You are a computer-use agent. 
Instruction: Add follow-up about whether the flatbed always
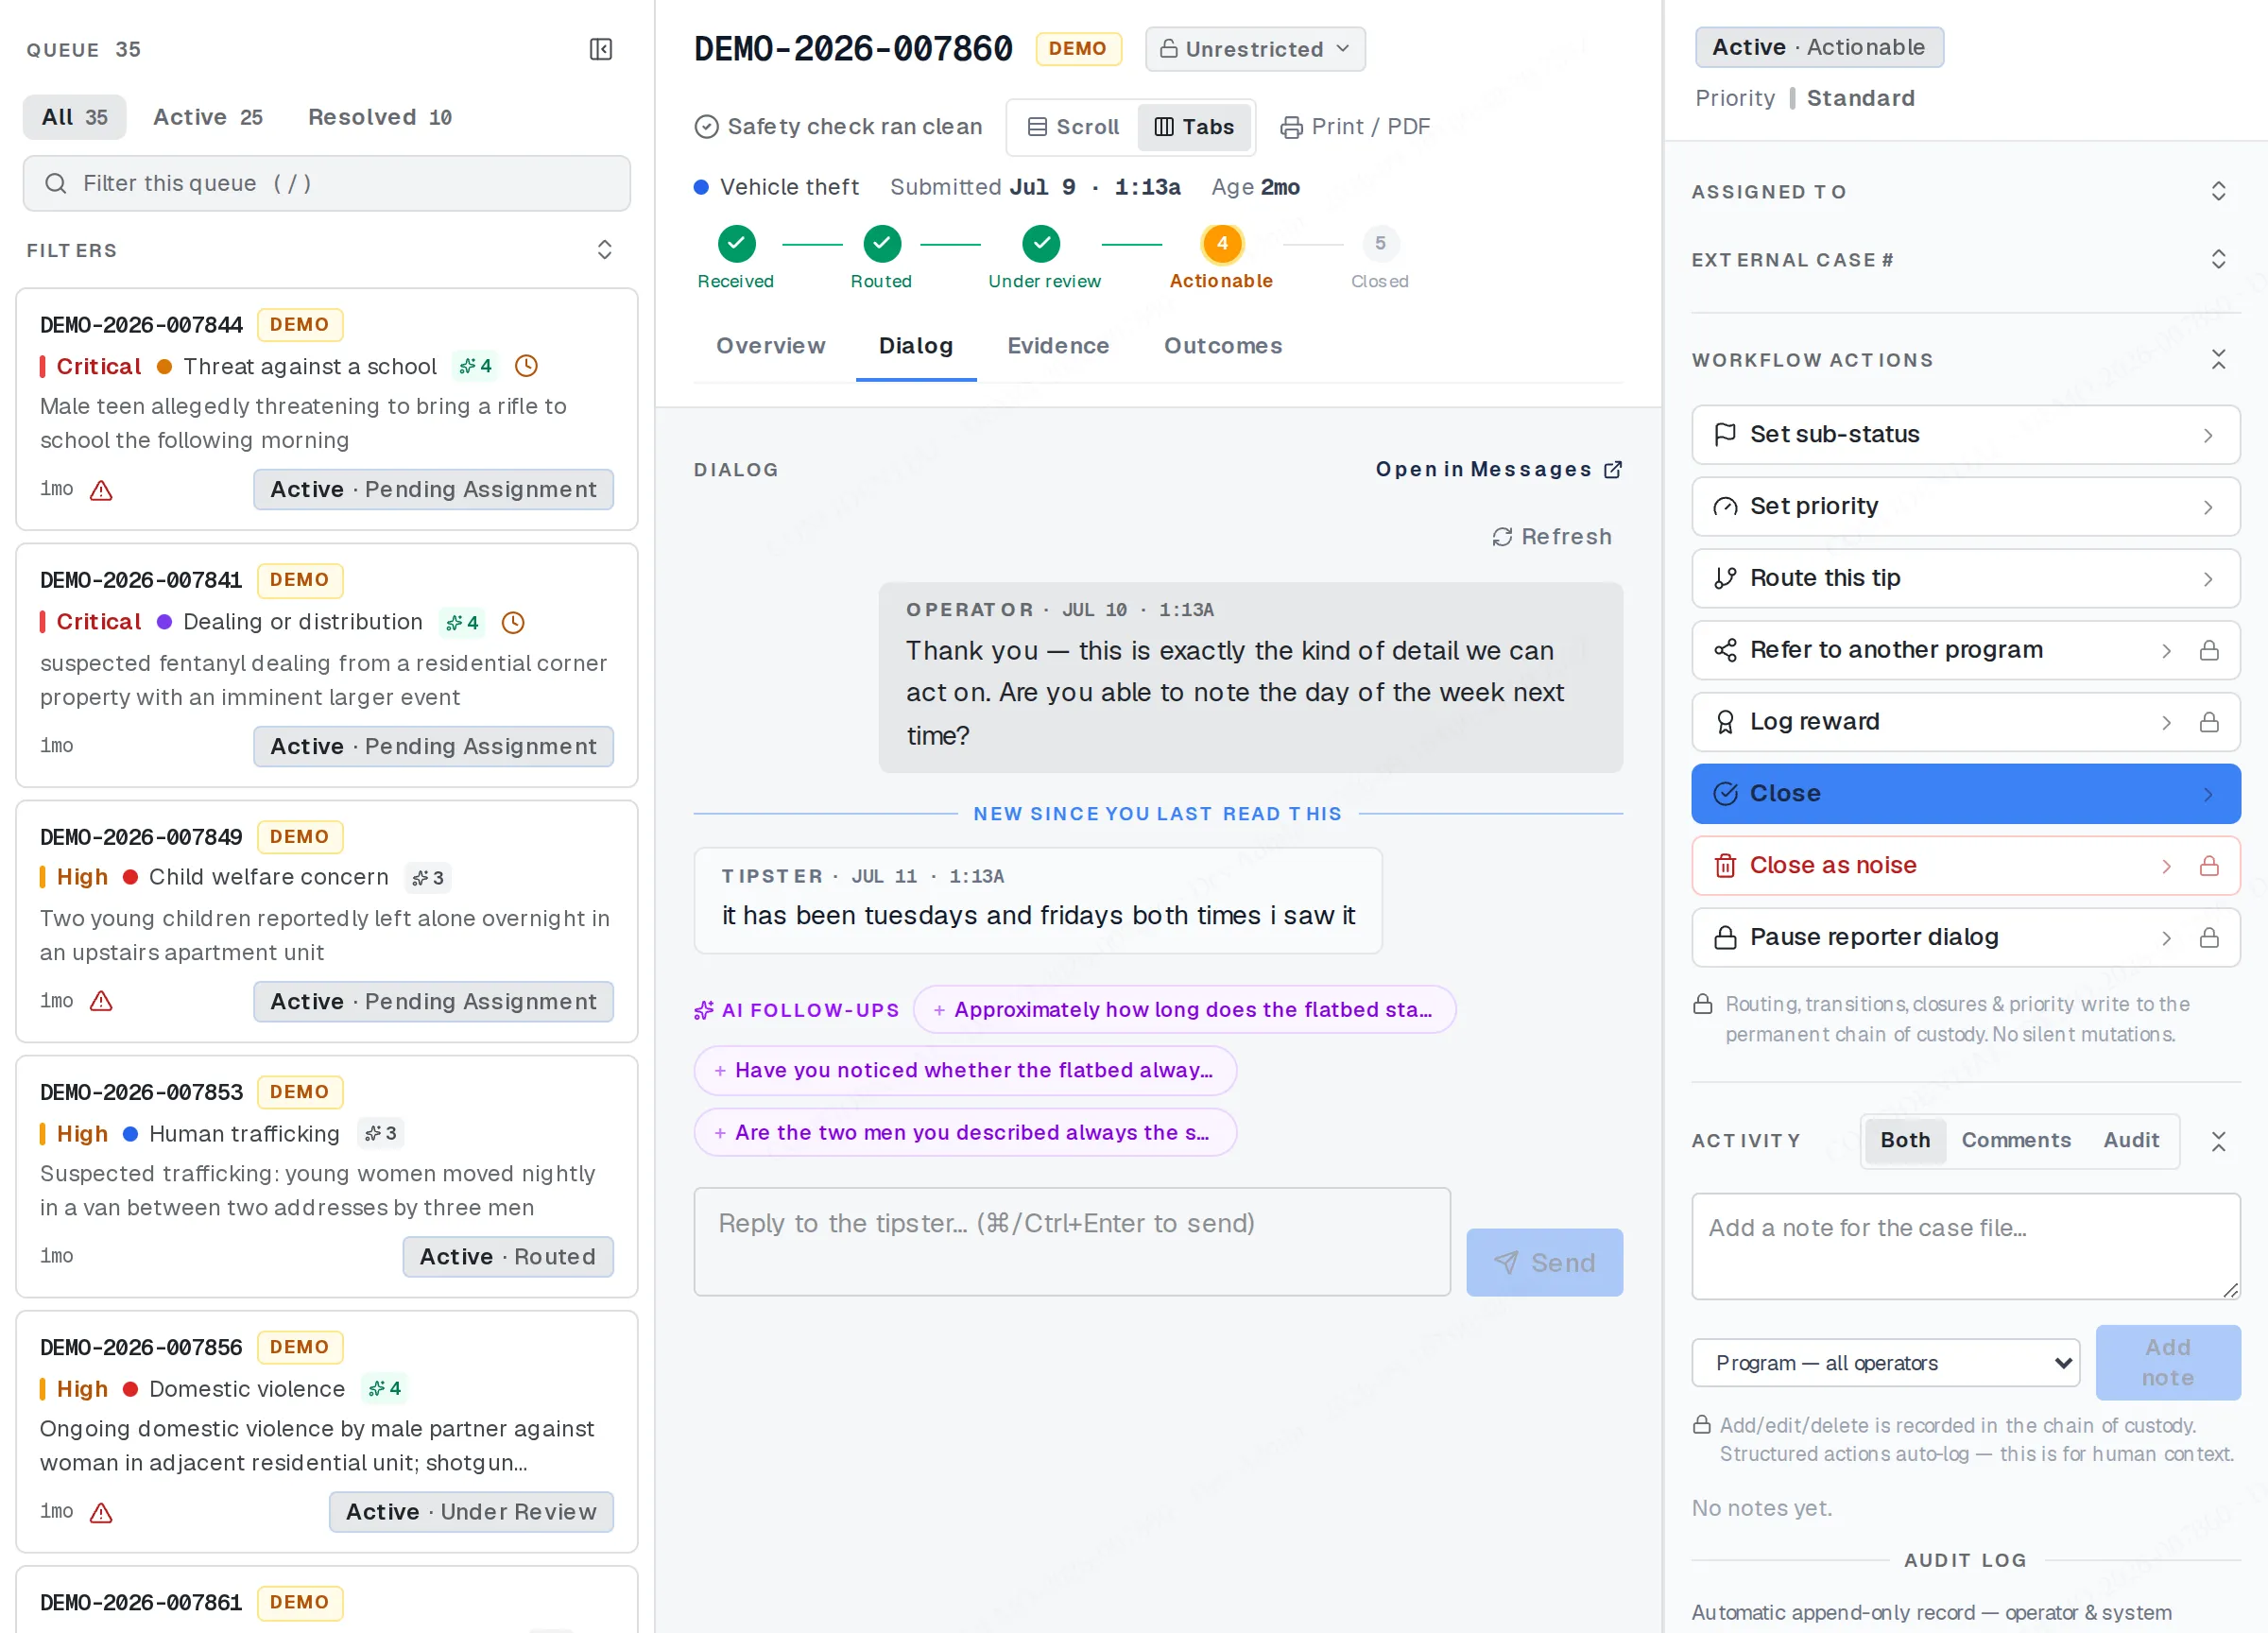coord(965,1071)
